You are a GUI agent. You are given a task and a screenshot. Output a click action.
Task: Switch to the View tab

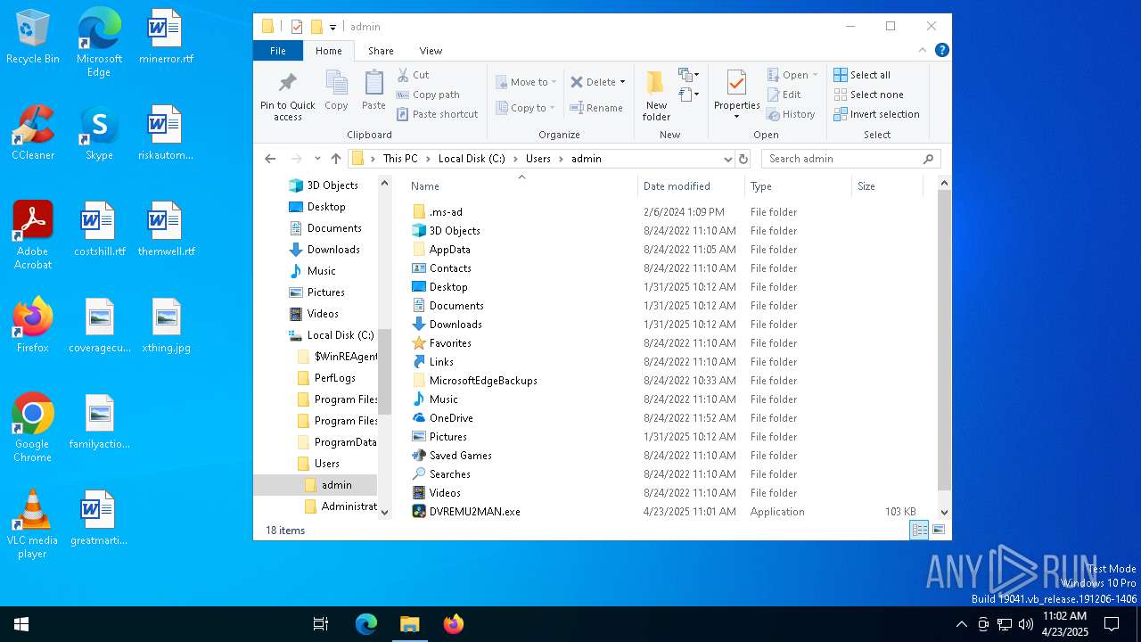431,51
